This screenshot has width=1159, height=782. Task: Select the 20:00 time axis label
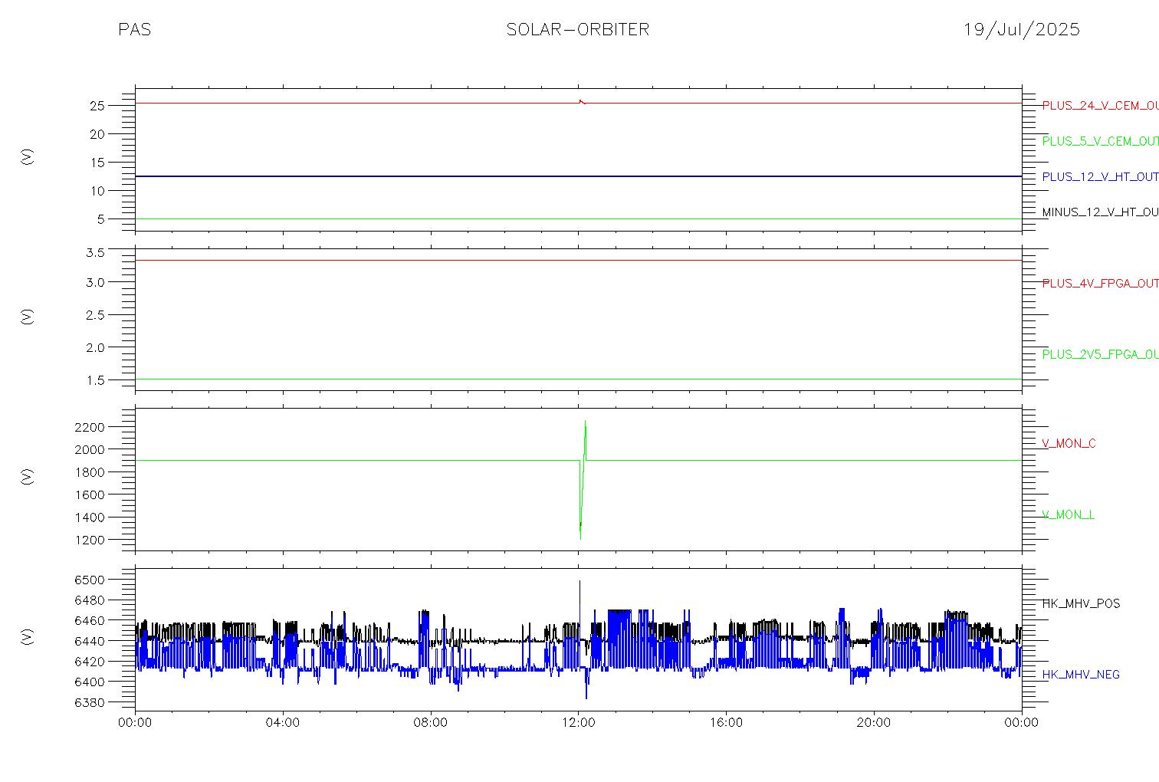[874, 723]
